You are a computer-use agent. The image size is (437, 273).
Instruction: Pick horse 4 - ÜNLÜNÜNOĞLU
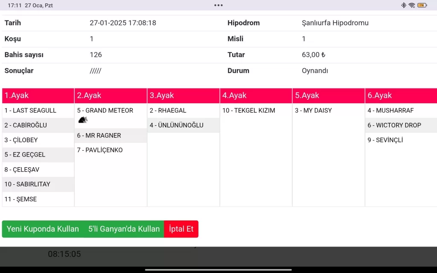tap(176, 125)
